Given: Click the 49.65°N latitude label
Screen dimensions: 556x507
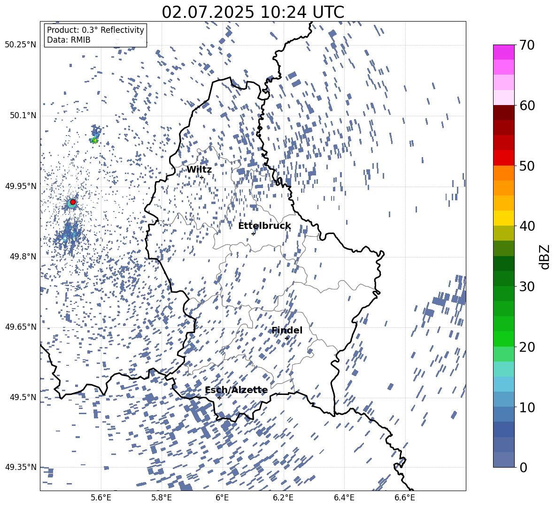Looking at the screenshot, I should pos(21,326).
